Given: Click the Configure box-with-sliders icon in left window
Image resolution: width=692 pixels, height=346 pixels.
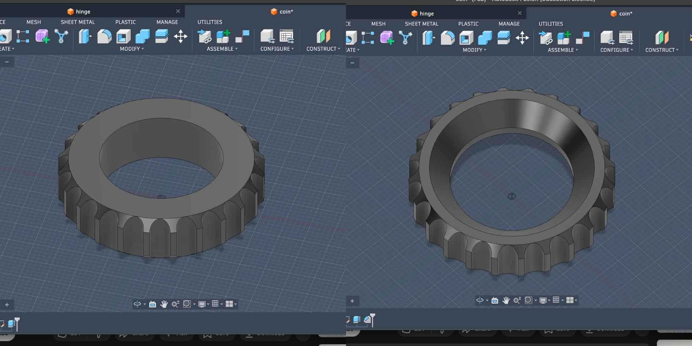Looking at the screenshot, I should point(267,36).
